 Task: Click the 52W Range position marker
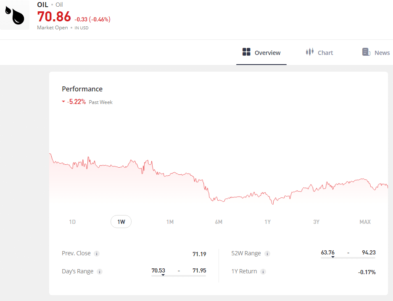[x=333, y=256]
